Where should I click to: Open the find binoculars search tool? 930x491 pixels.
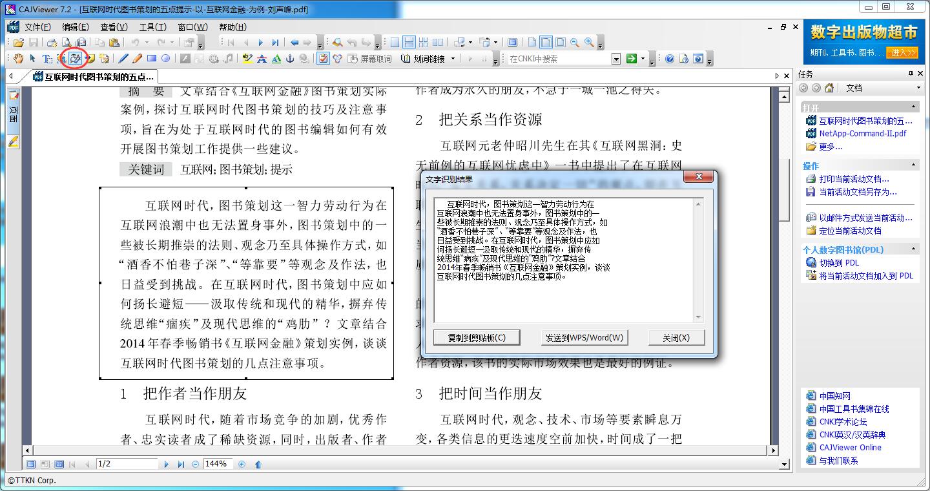pyautogui.click(x=337, y=43)
